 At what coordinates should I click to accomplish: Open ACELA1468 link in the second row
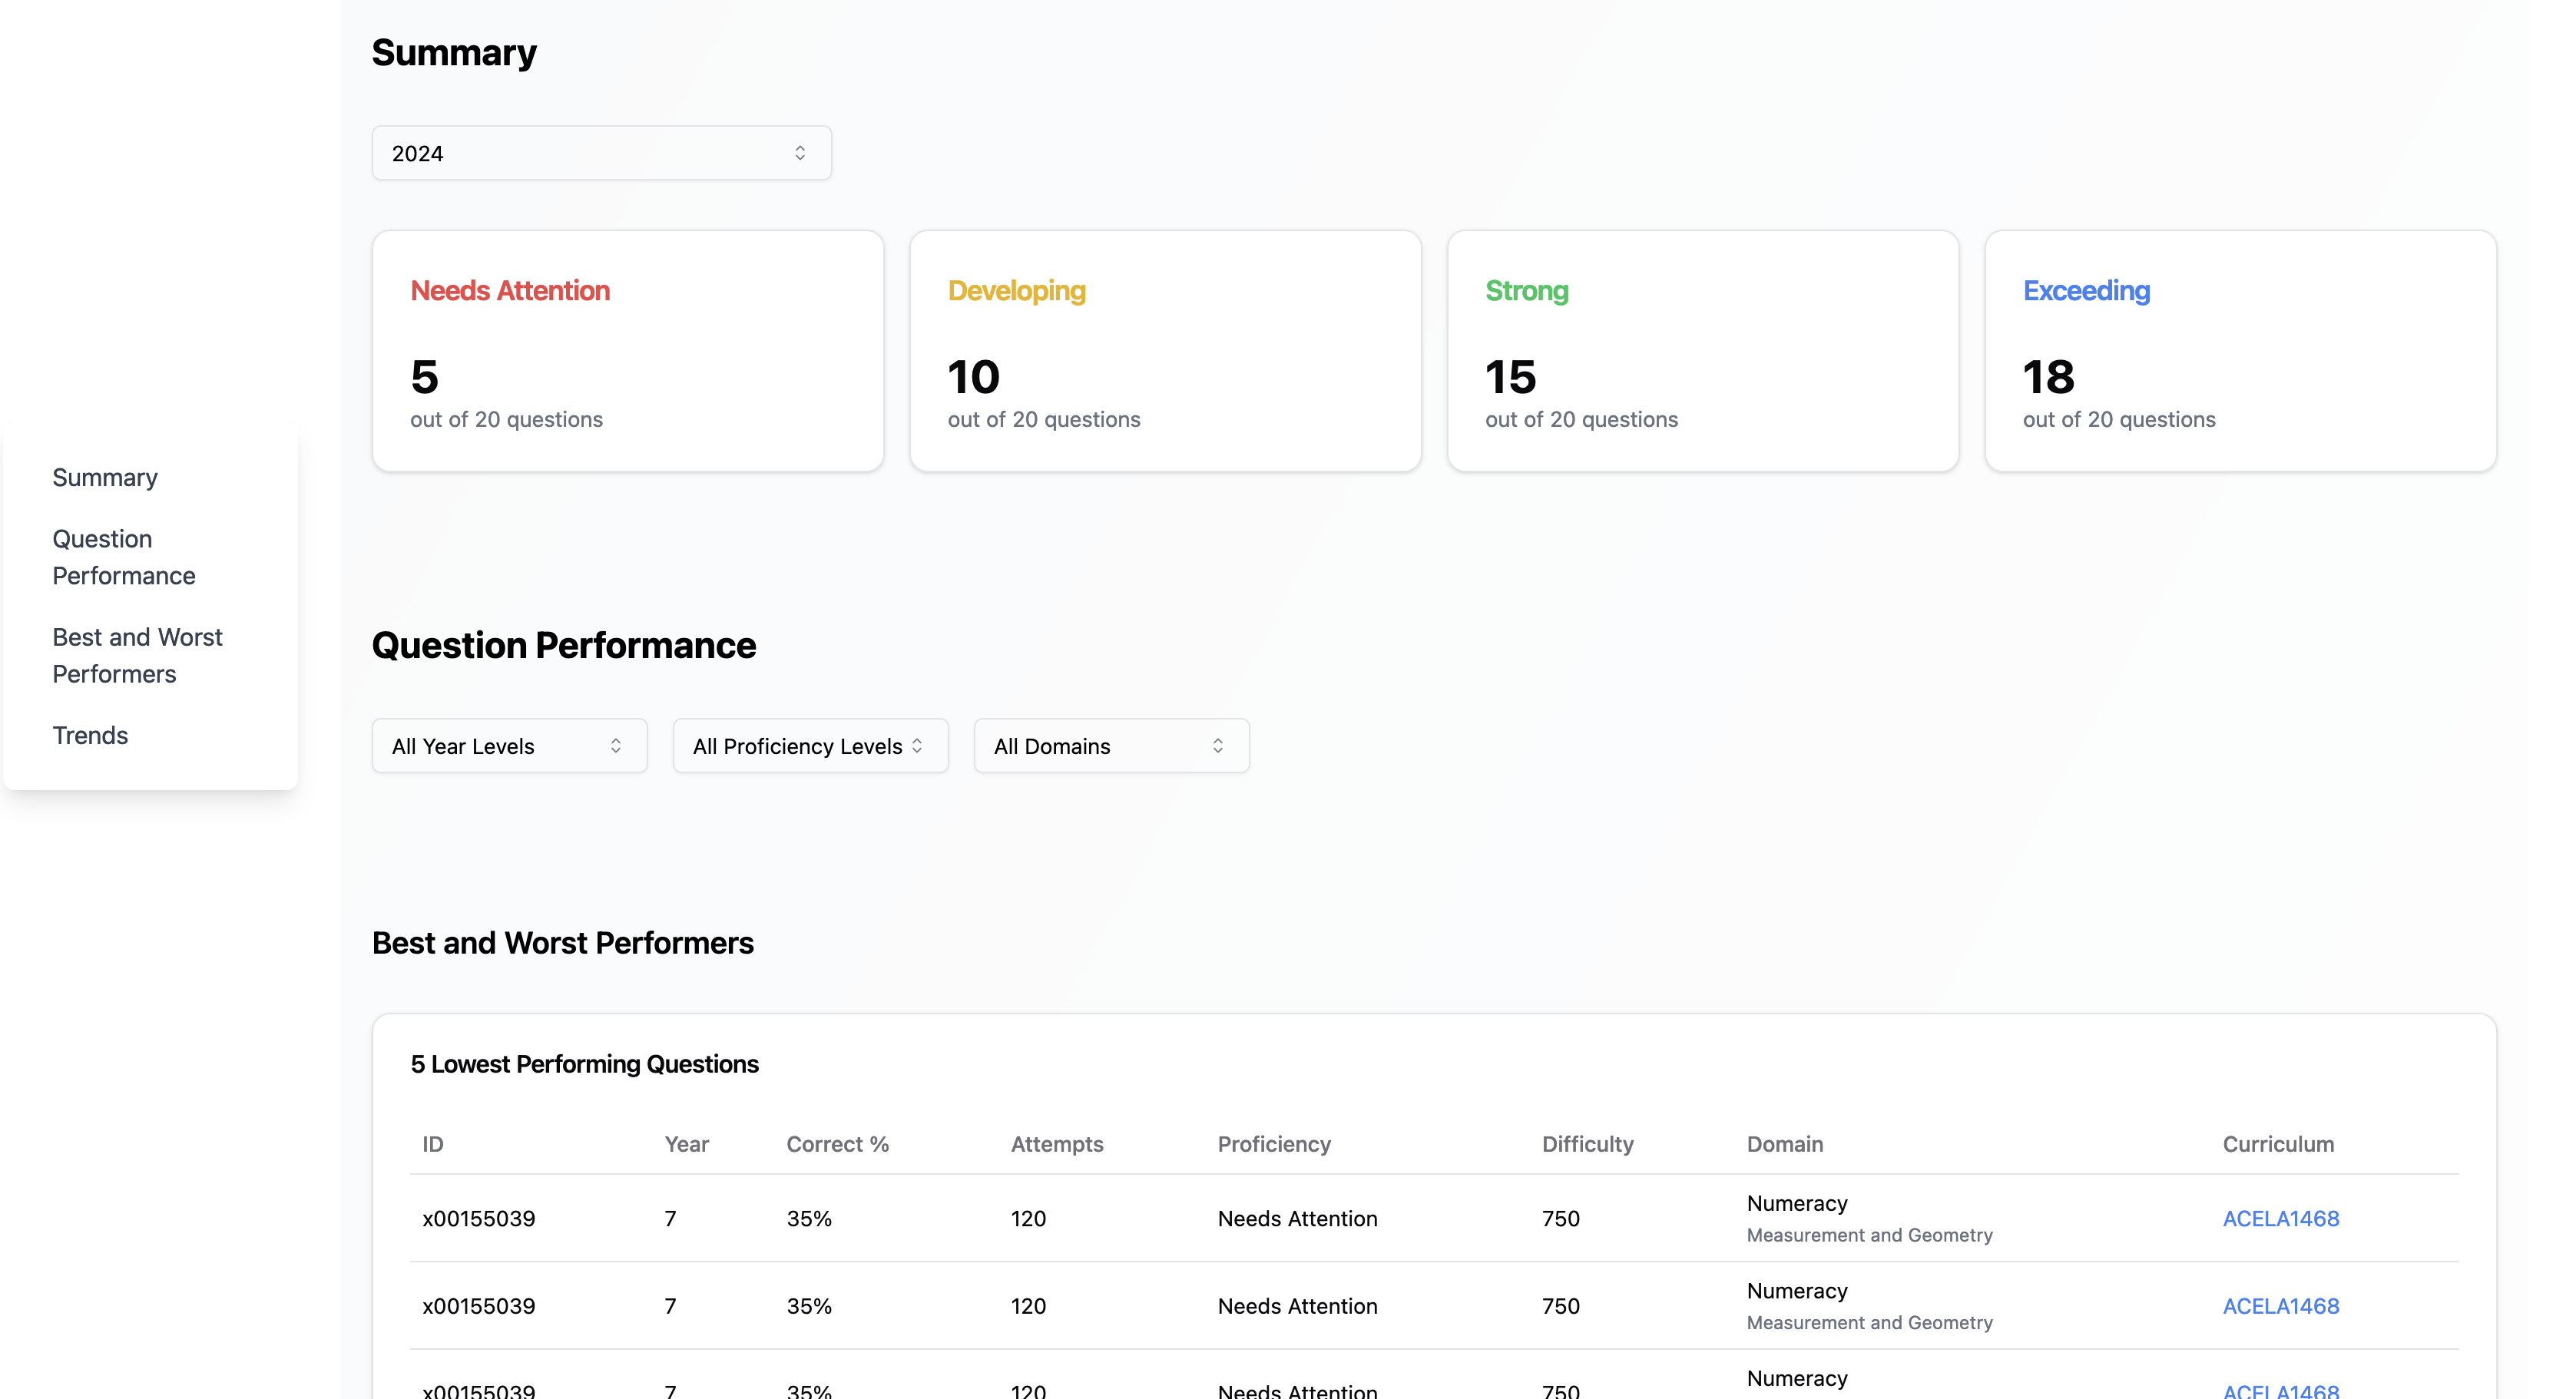coord(2280,1306)
